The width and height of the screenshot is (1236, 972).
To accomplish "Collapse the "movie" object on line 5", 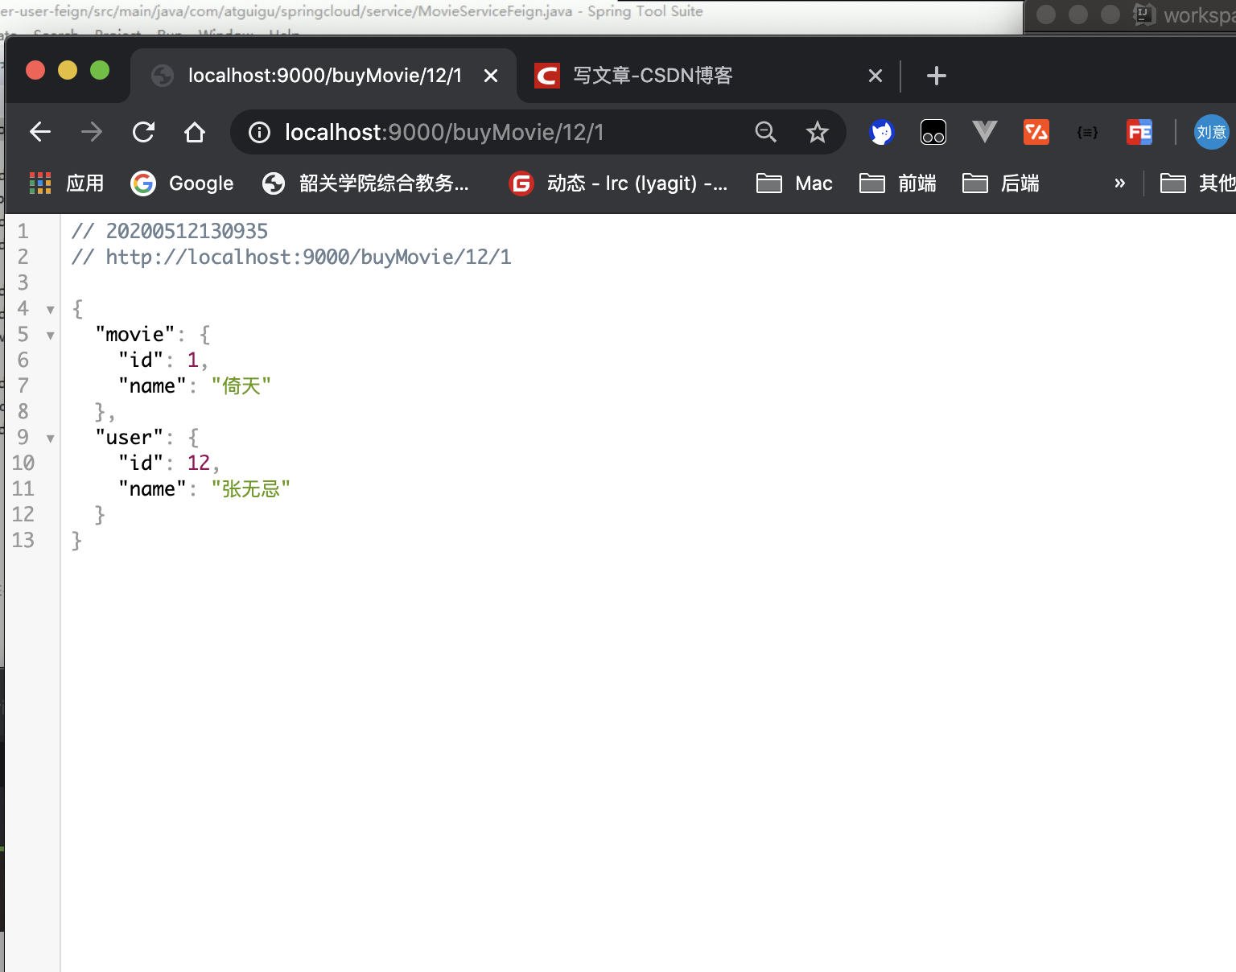I will [x=51, y=336].
